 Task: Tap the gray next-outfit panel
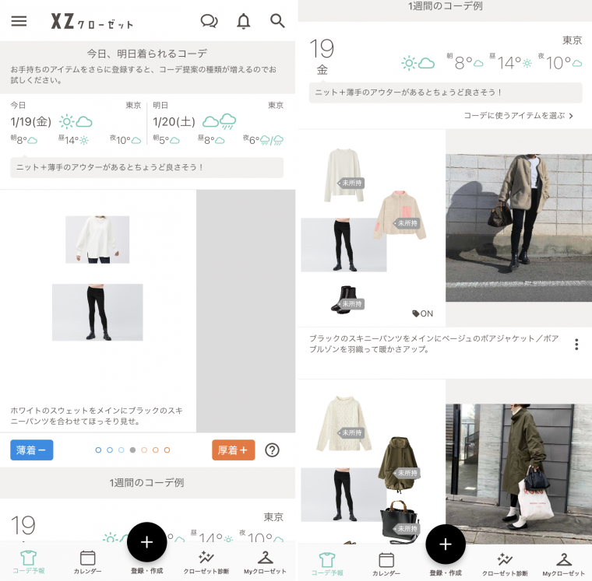coord(246,311)
